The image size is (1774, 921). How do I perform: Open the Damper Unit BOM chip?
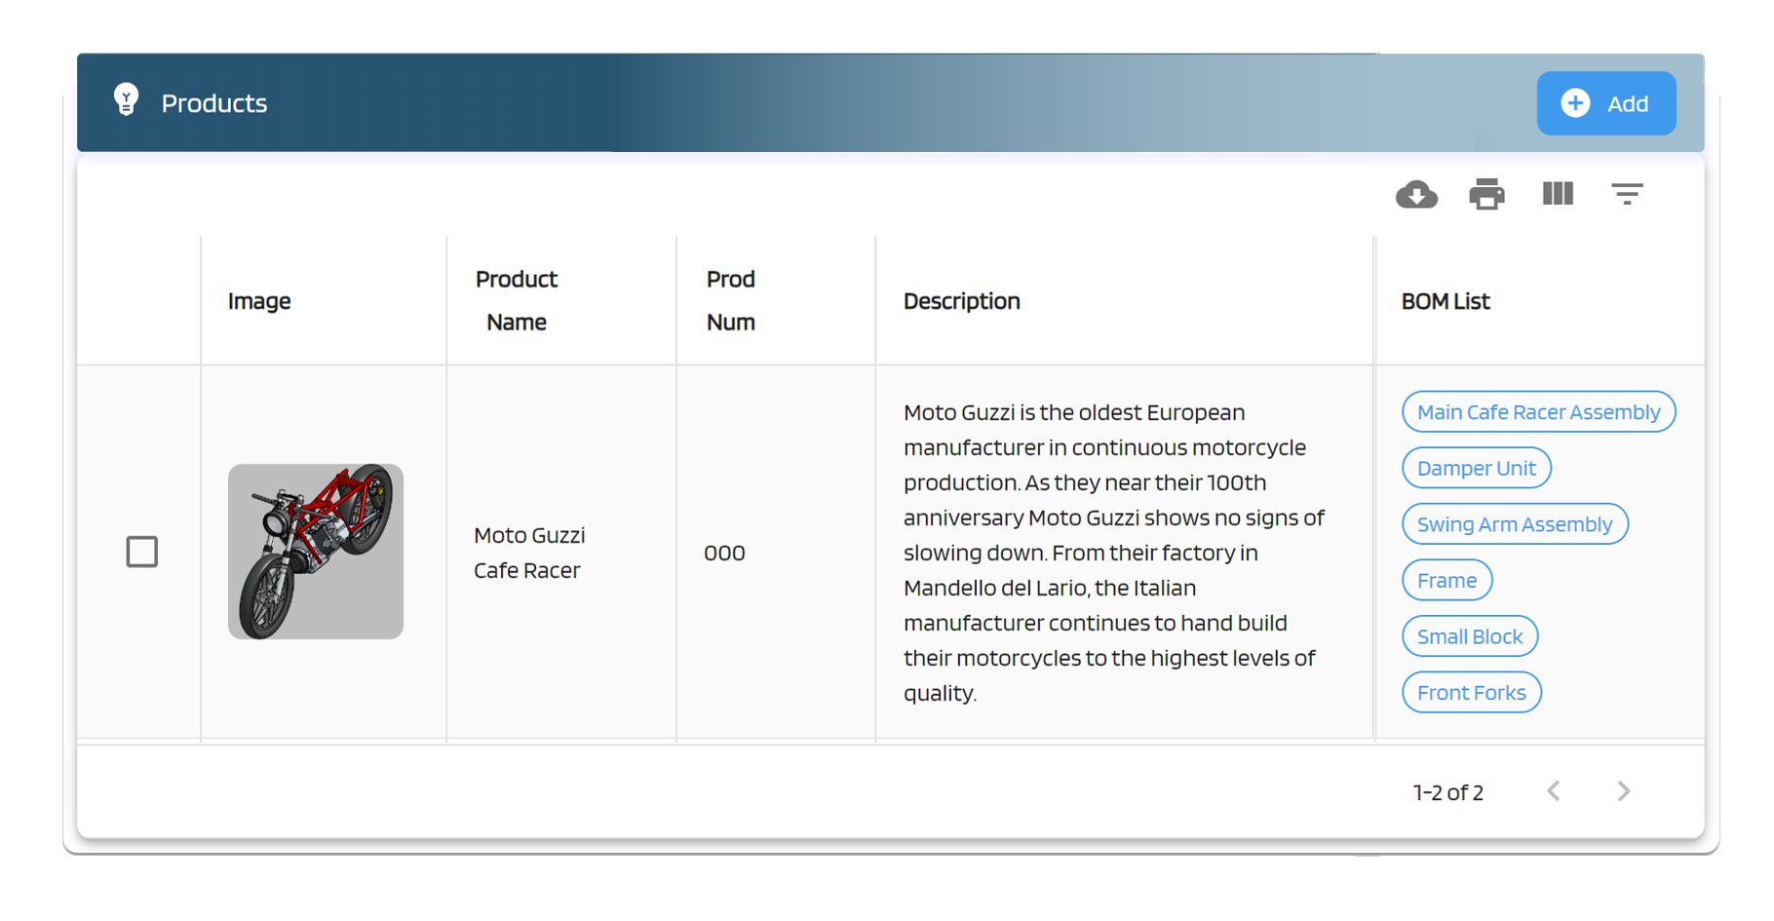click(1476, 468)
